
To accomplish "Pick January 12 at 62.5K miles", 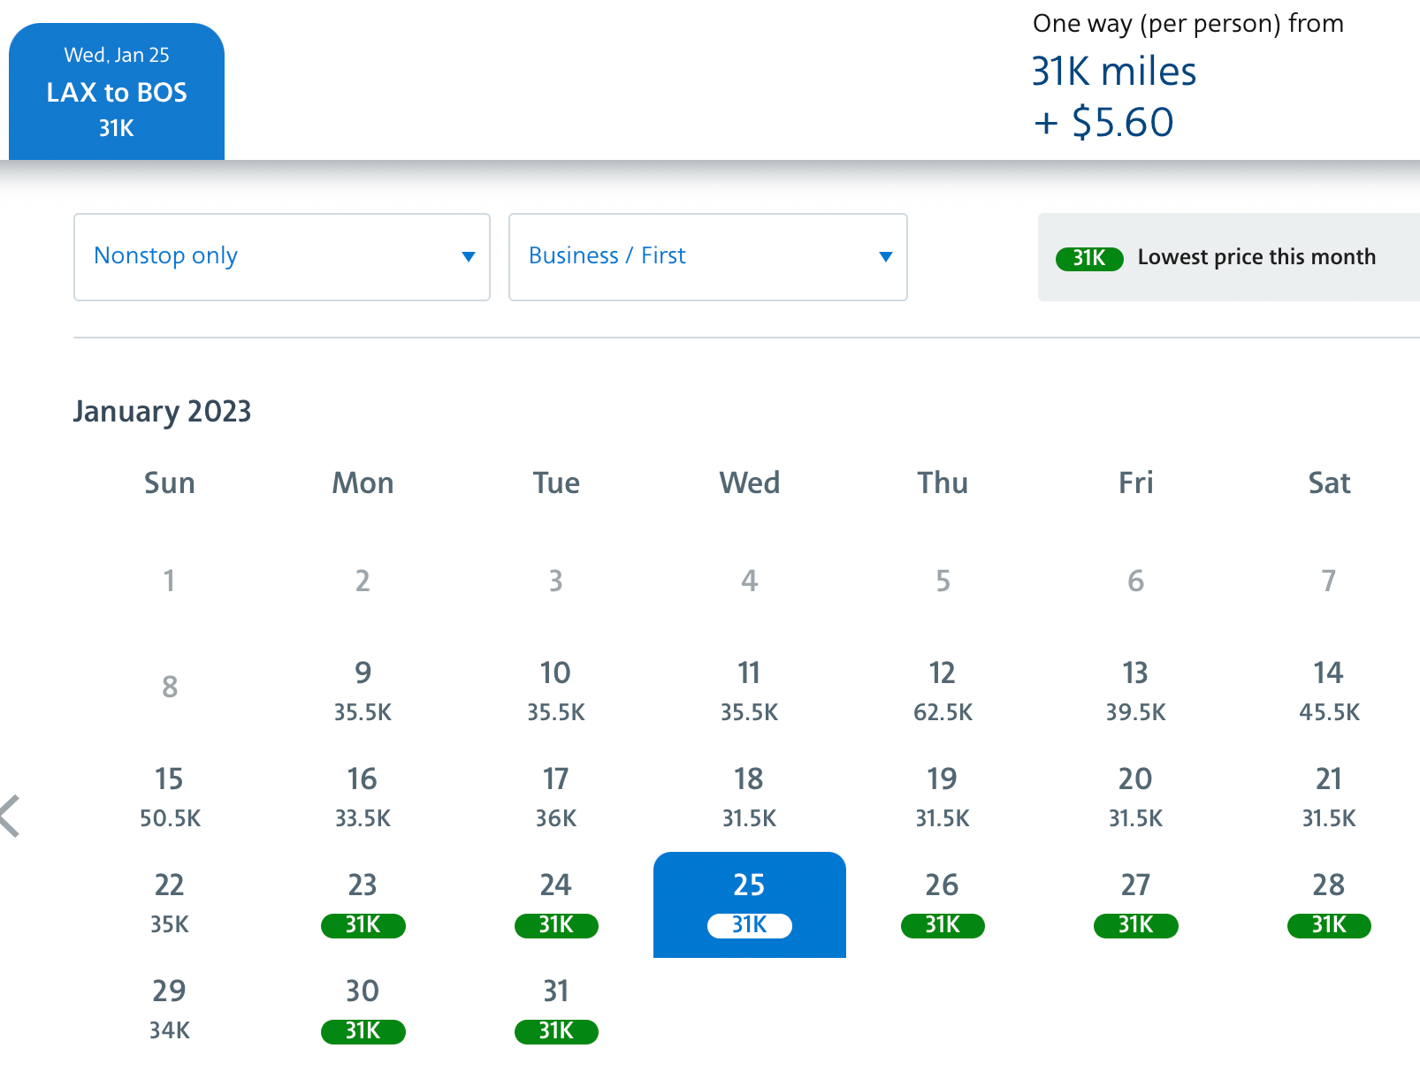I will pyautogui.click(x=943, y=689).
